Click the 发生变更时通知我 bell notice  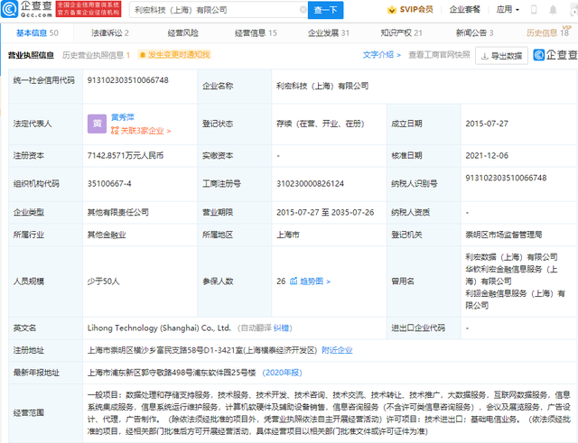coord(174,55)
